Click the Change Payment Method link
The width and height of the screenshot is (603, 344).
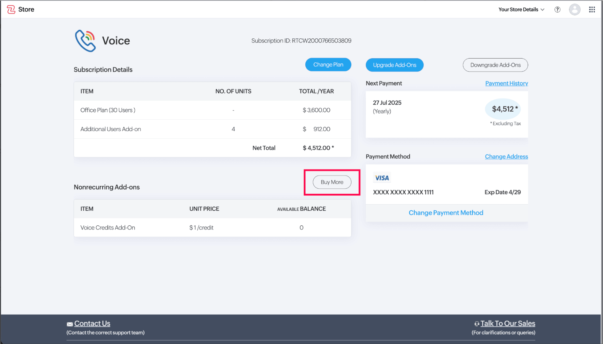(446, 213)
